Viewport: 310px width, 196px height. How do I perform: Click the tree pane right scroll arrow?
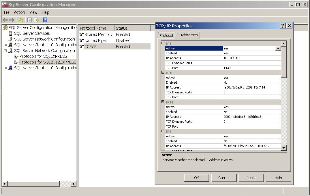click(x=74, y=184)
